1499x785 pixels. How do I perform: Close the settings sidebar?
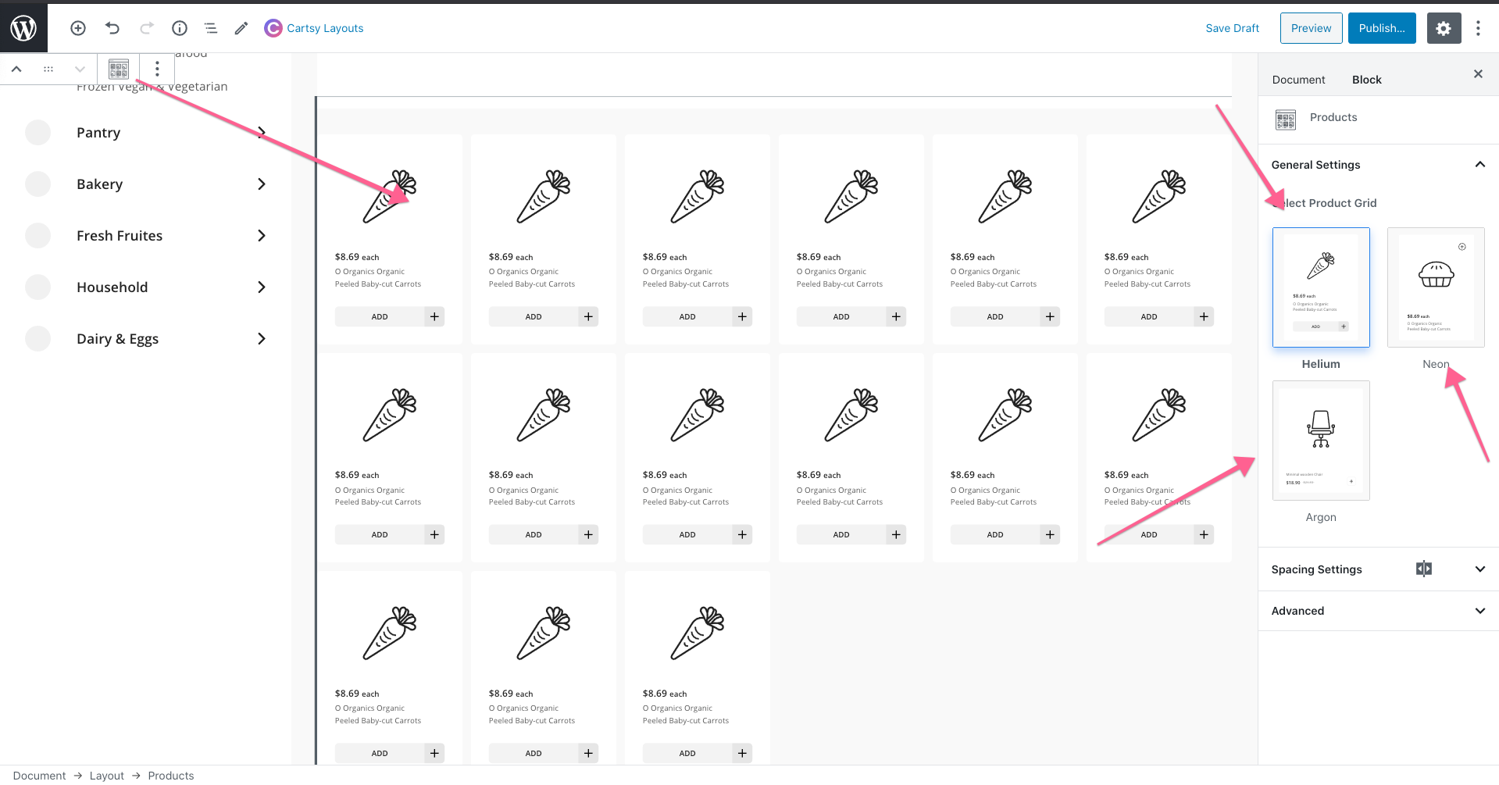pyautogui.click(x=1478, y=74)
